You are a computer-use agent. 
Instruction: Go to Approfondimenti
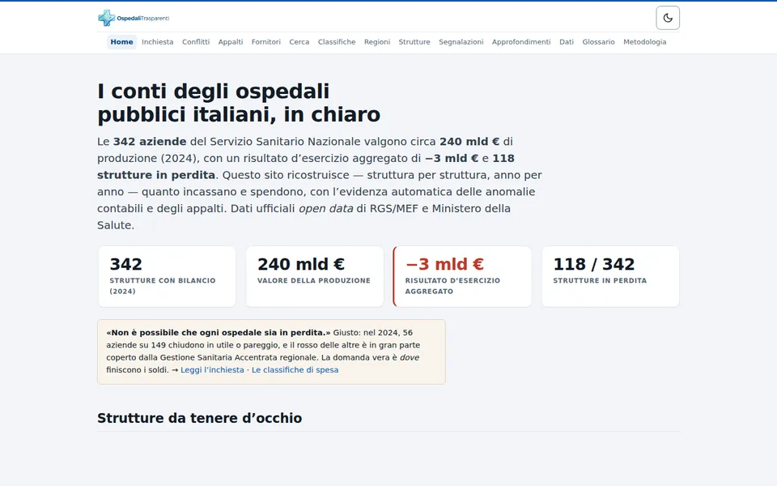tap(521, 41)
